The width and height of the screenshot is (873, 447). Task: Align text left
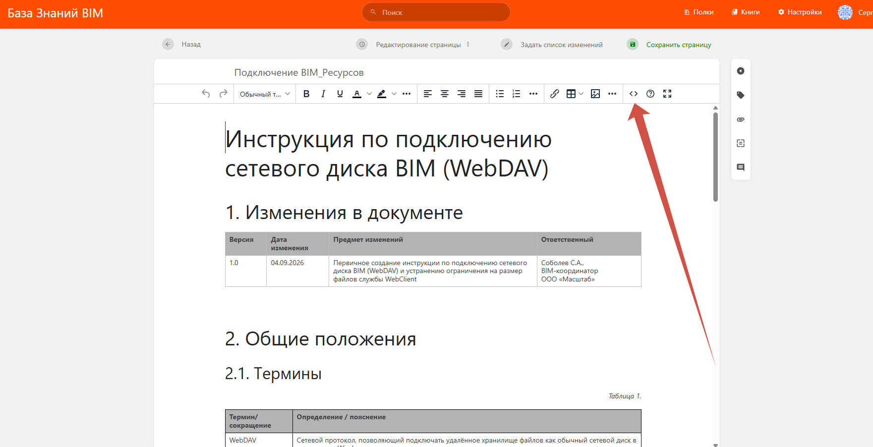pos(428,94)
